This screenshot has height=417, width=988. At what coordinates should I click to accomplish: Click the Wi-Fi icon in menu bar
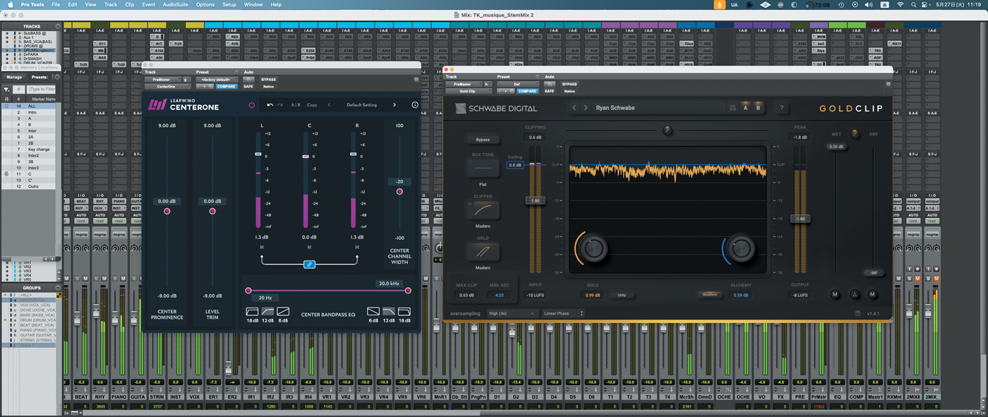click(x=900, y=4)
